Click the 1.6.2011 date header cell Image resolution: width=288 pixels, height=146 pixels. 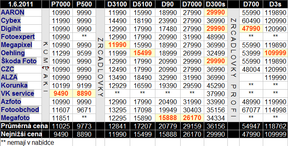point(21,4)
